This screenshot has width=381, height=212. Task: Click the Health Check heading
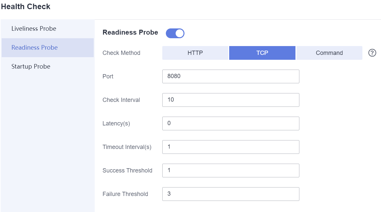pos(26,7)
